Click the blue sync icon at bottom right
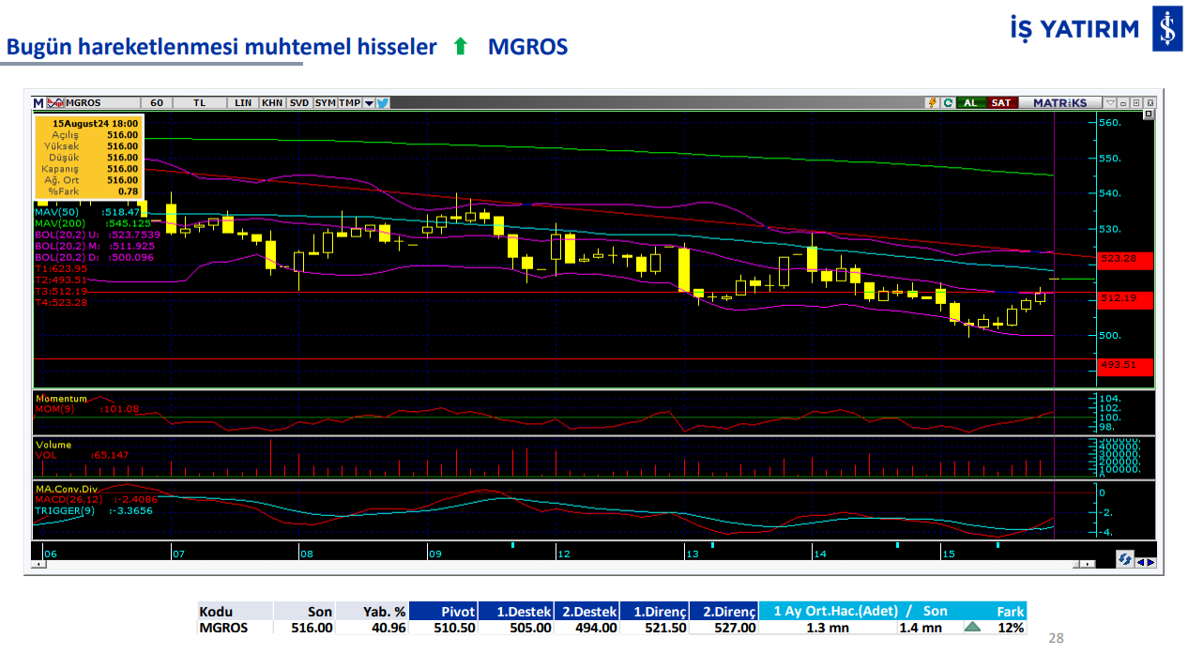1188x653 pixels. click(1124, 559)
